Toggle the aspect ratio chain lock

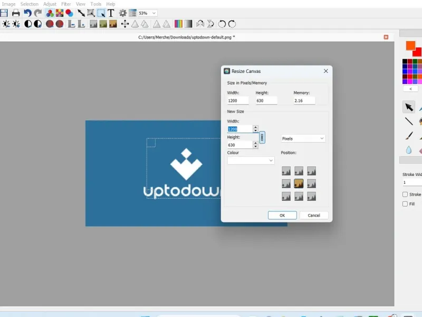click(x=262, y=137)
